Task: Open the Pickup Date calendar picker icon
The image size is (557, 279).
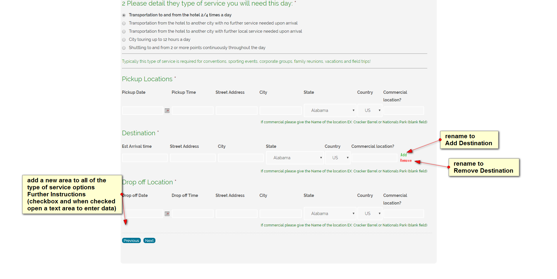Action: tap(167, 111)
